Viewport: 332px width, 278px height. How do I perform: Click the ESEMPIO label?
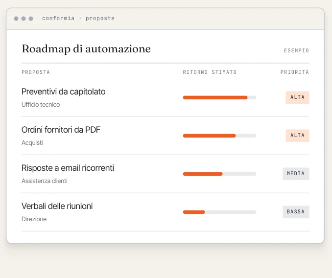(296, 50)
